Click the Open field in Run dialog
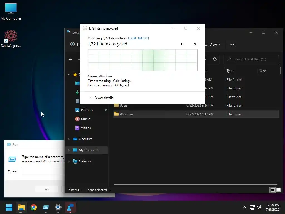Image resolution: width=285 pixels, height=214 pixels. pos(43,171)
